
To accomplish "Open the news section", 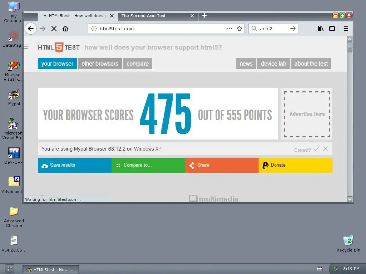I will pos(246,64).
